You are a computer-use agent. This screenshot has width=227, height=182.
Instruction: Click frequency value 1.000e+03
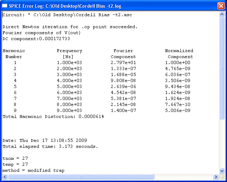tap(69, 63)
